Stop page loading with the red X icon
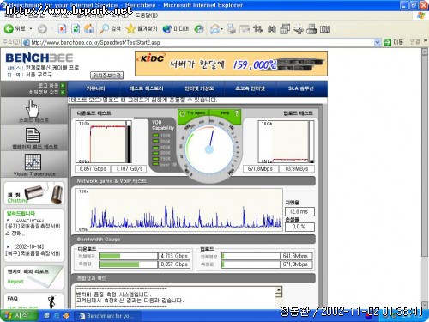The image size is (429, 322). coord(62,29)
